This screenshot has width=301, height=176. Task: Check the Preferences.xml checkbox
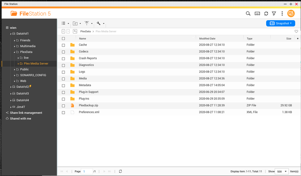pyautogui.click(x=63, y=113)
